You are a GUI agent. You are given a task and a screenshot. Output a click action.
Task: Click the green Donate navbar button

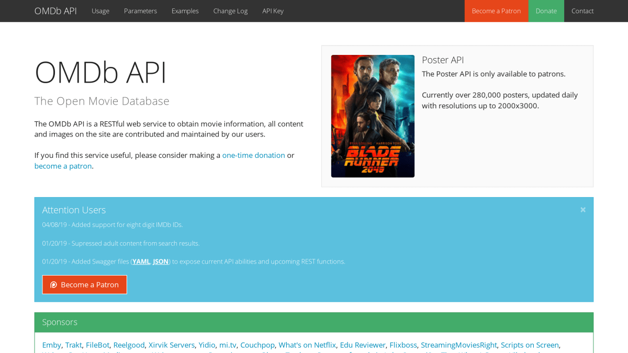coord(546,11)
